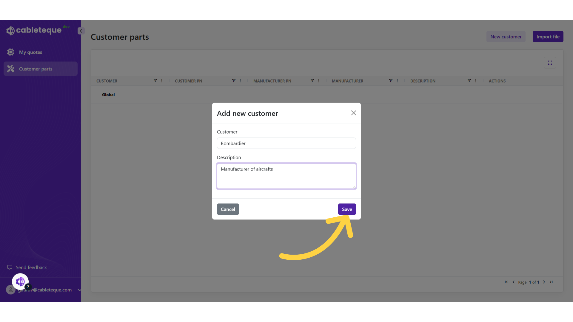Open Send feedback link
Viewport: 573px width, 322px height.
click(x=31, y=267)
